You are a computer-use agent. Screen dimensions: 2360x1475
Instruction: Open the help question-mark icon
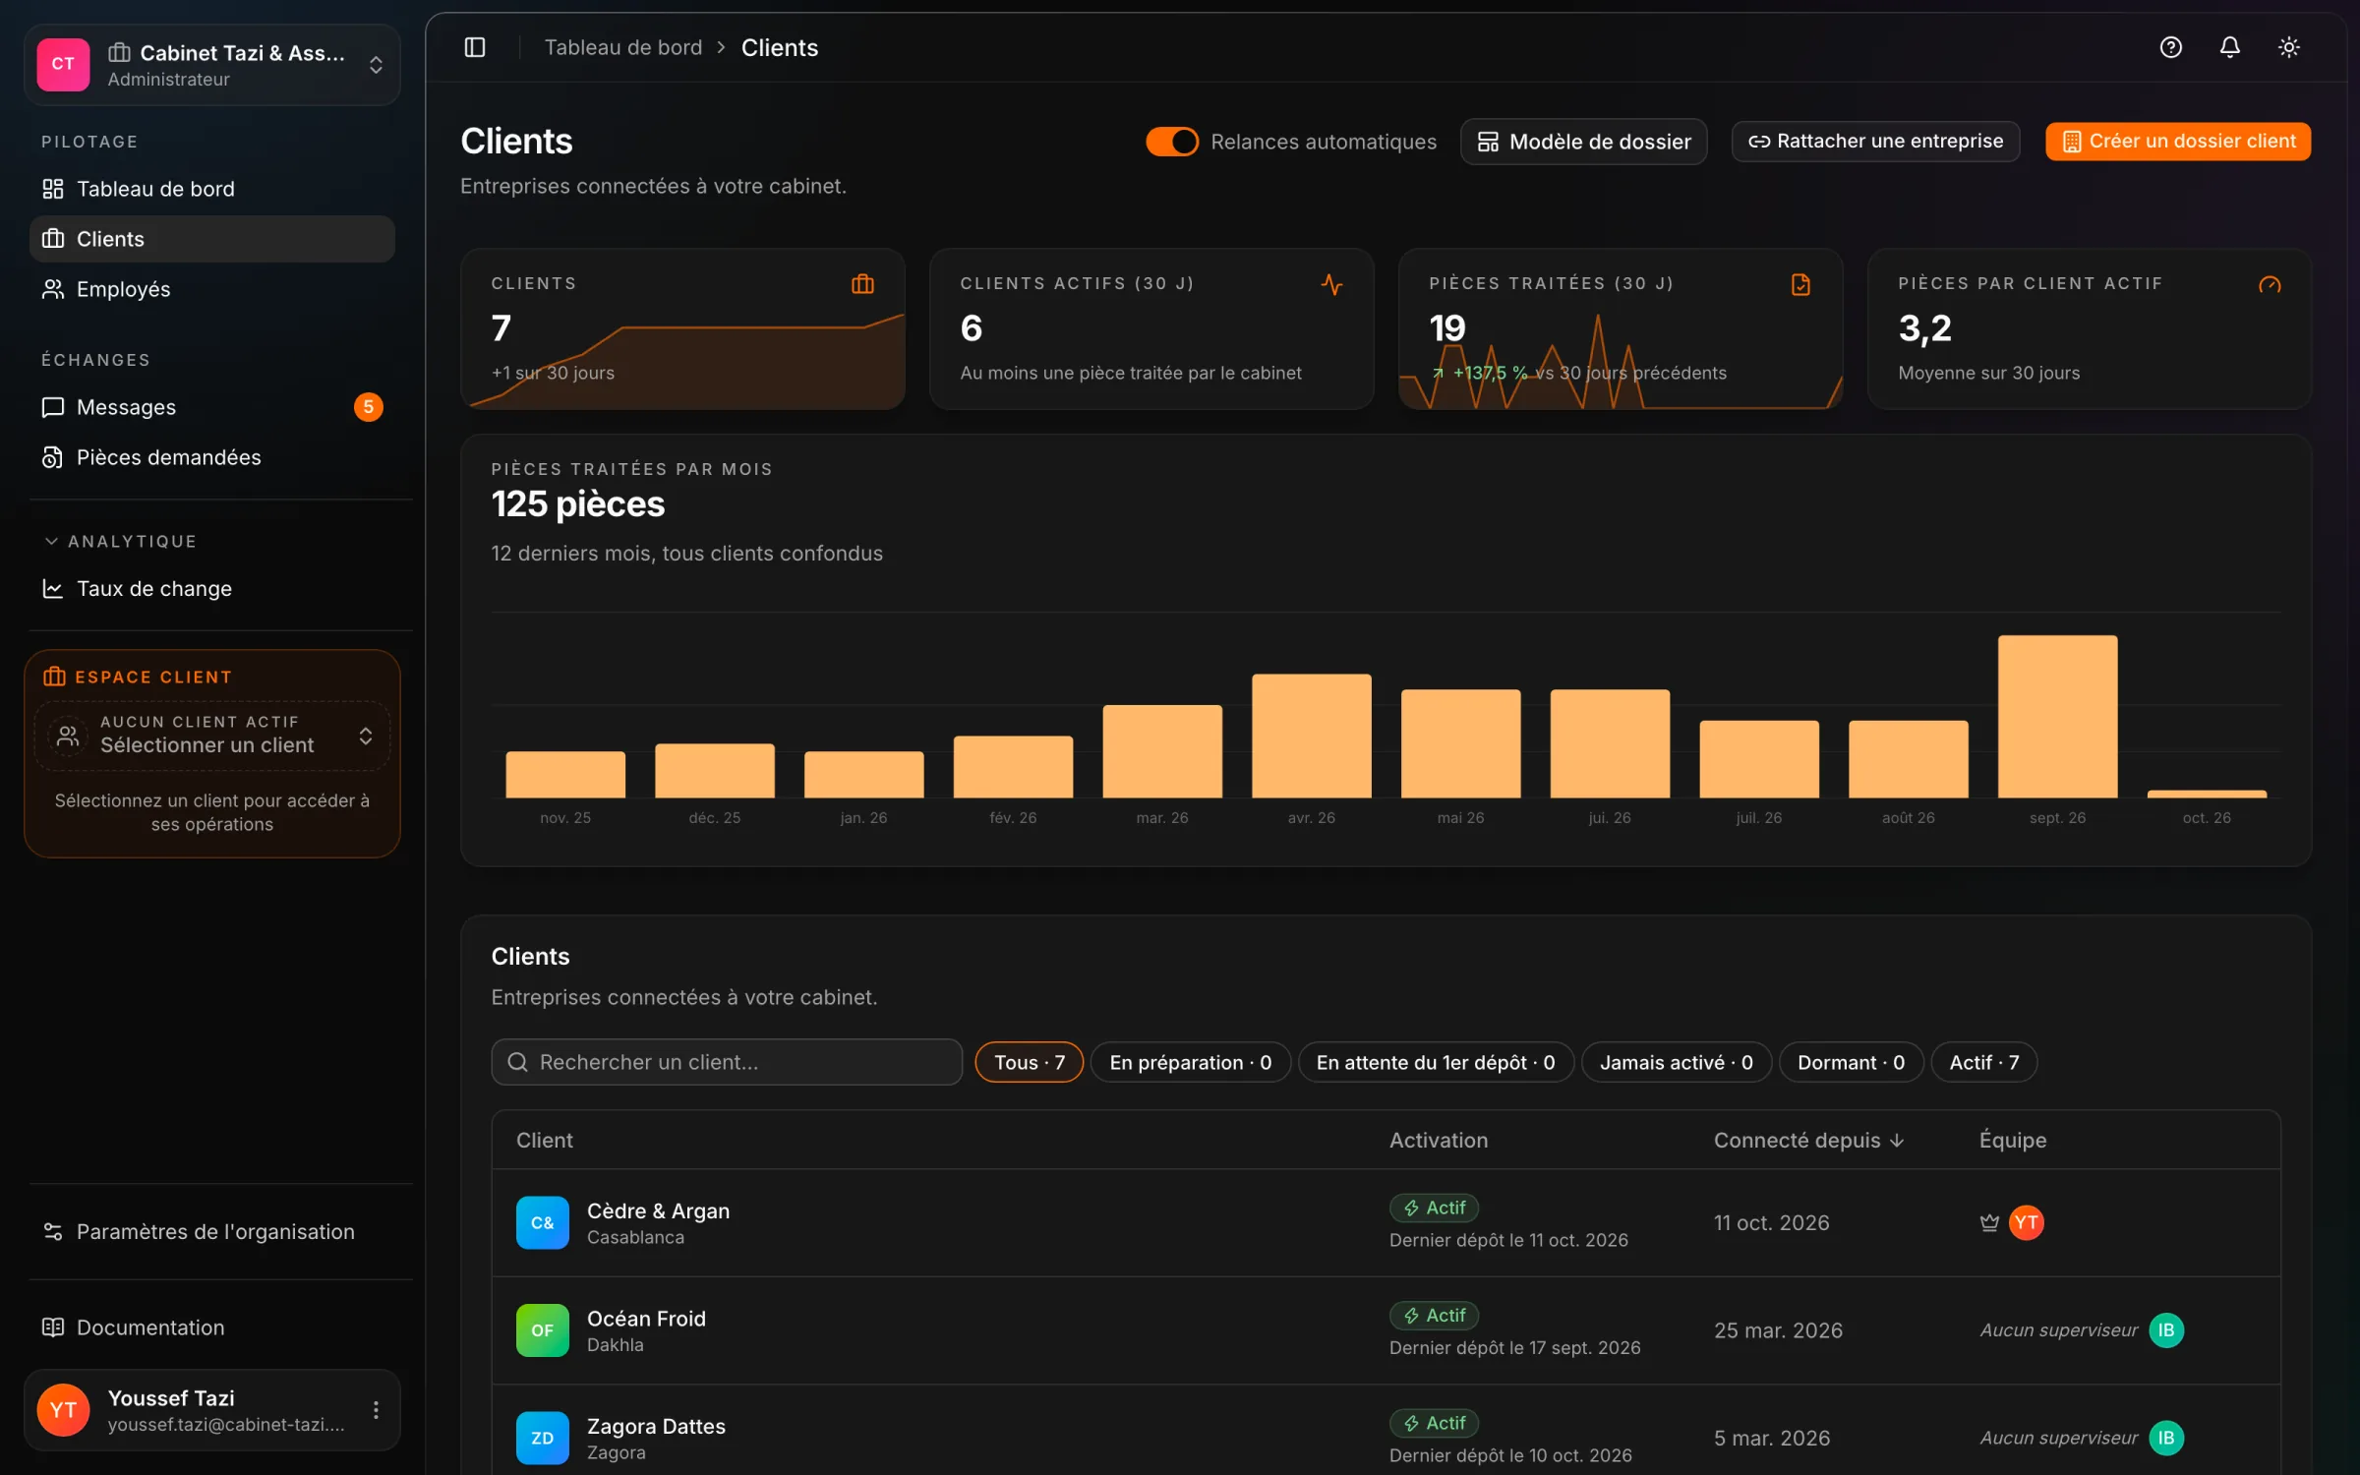2171,47
